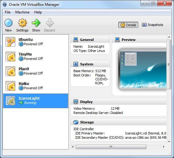
Task: Click the System section chip icon
Action: pyautogui.click(x=76, y=64)
